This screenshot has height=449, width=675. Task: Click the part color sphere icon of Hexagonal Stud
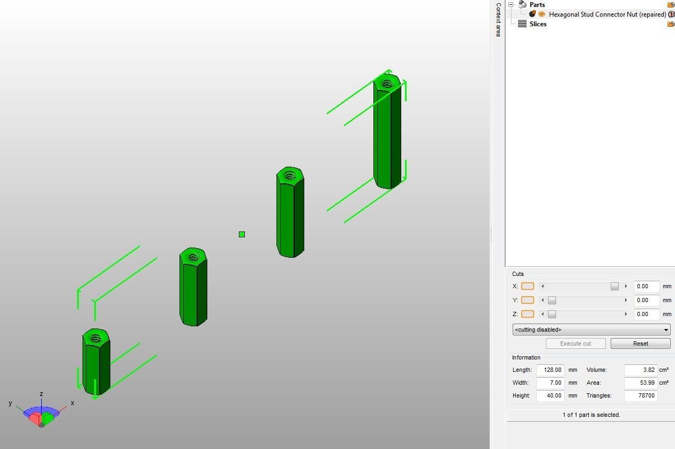point(532,14)
